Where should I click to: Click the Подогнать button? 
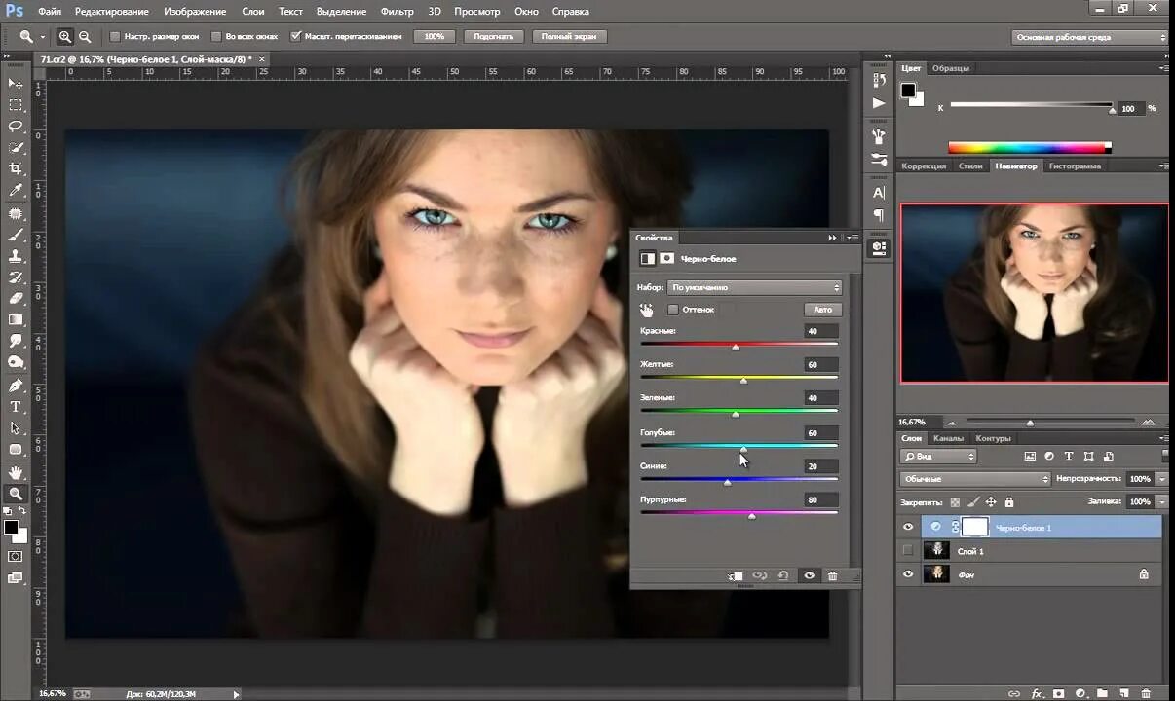tap(494, 37)
